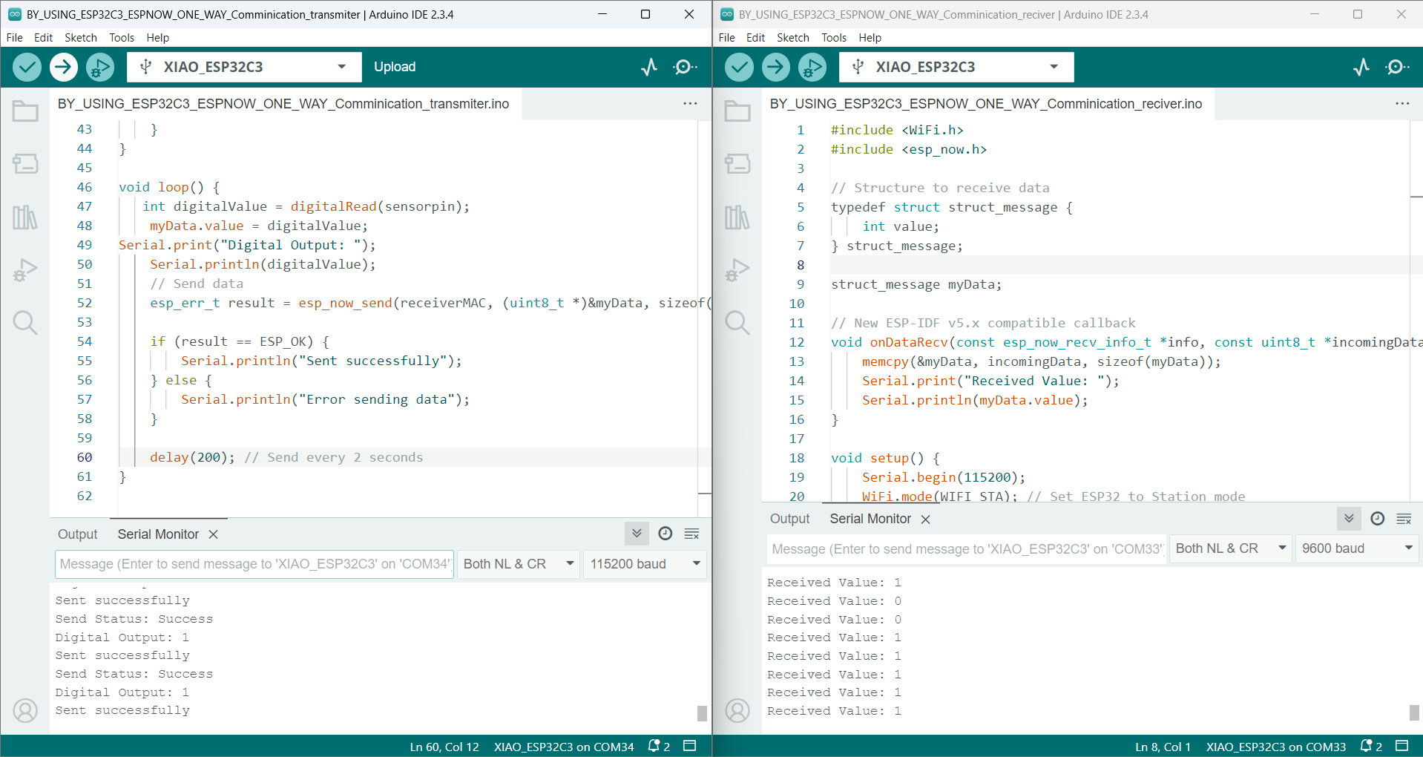Clear output in receiver Serial Monitor
1423x757 pixels.
pyautogui.click(x=1404, y=519)
